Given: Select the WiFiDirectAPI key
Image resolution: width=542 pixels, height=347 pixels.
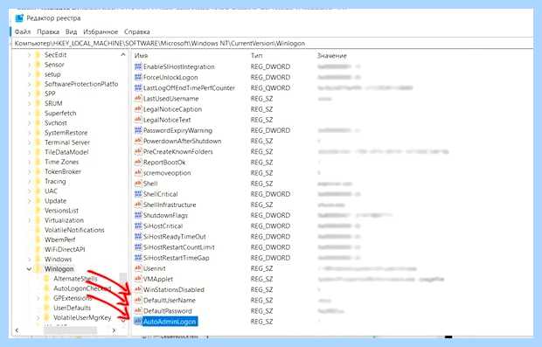Looking at the screenshot, I should (65, 249).
